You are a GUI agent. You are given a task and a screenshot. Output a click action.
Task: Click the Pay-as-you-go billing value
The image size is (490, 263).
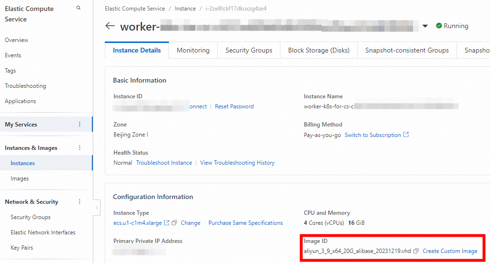(x=322, y=135)
